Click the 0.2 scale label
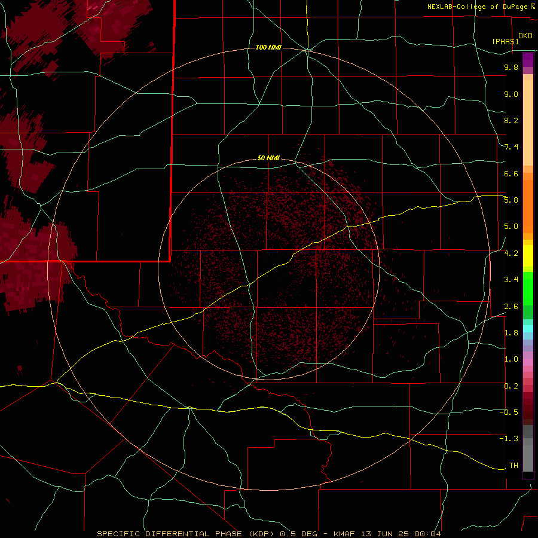 [511, 386]
